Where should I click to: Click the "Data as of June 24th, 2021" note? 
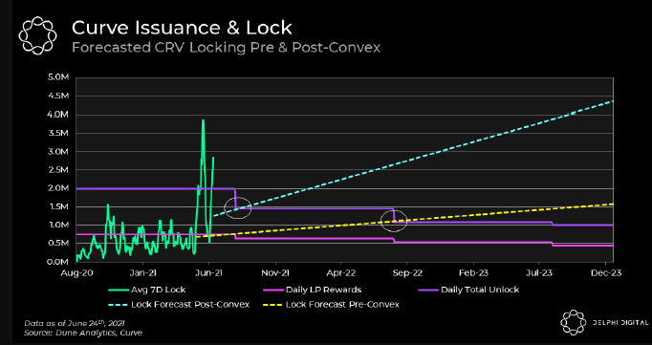tap(75, 323)
